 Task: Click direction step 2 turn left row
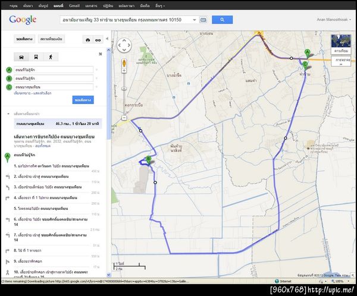pos(52,177)
